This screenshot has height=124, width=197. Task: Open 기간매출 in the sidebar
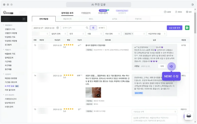(x=8, y=62)
